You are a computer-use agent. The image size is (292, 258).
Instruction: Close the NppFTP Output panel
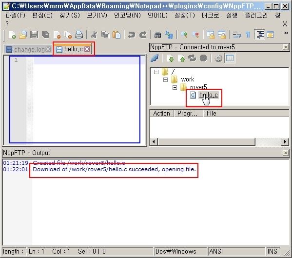point(285,153)
